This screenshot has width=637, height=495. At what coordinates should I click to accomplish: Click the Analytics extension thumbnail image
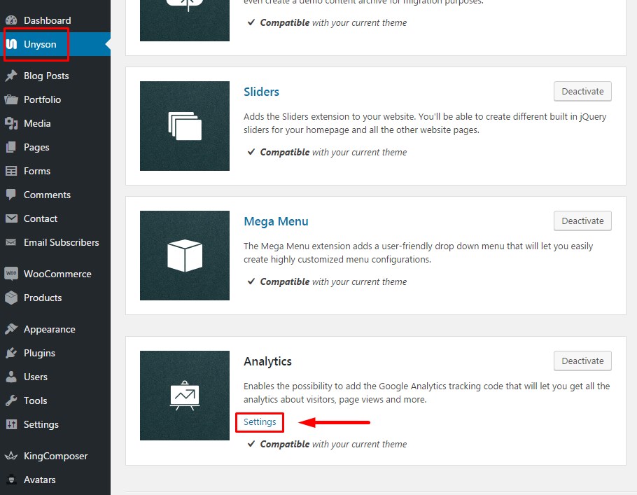tap(185, 396)
